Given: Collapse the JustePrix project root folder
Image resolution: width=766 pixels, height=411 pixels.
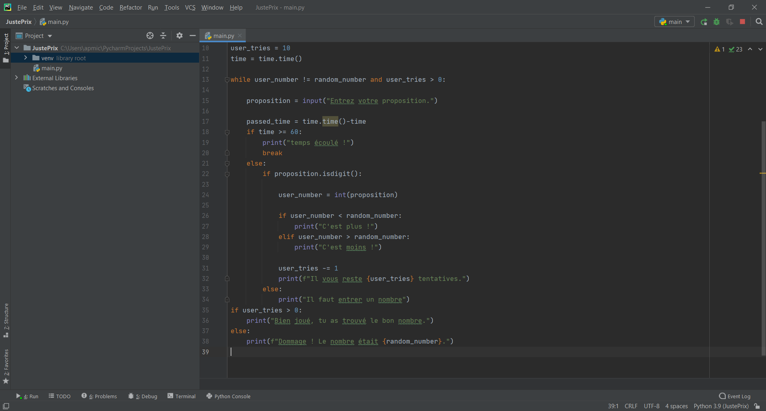Looking at the screenshot, I should (17, 48).
